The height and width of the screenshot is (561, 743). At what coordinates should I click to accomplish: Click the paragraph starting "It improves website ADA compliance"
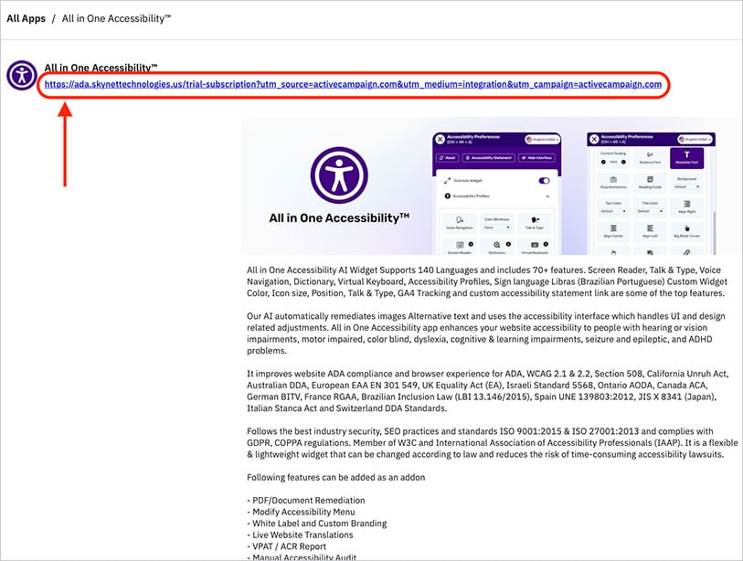(x=488, y=391)
